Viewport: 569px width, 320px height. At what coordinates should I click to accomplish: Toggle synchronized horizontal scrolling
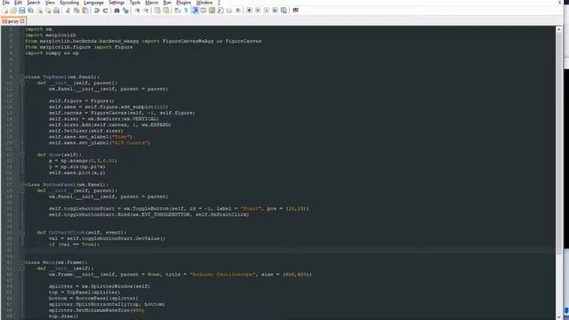tap(166, 11)
